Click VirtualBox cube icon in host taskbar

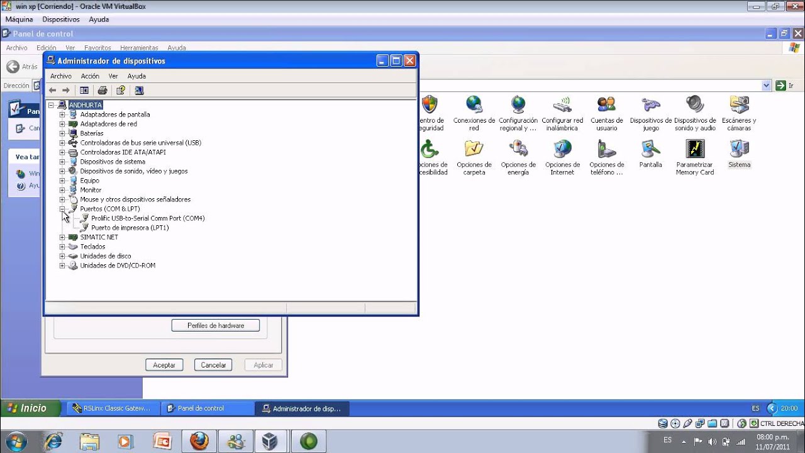(270, 441)
